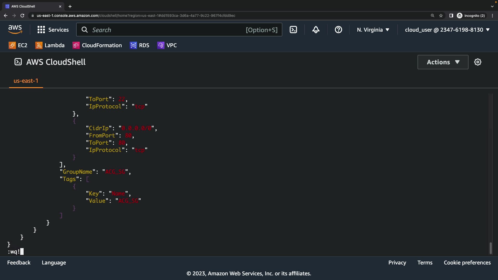Expand the Actions dropdown
This screenshot has height=280, width=498.
click(443, 62)
